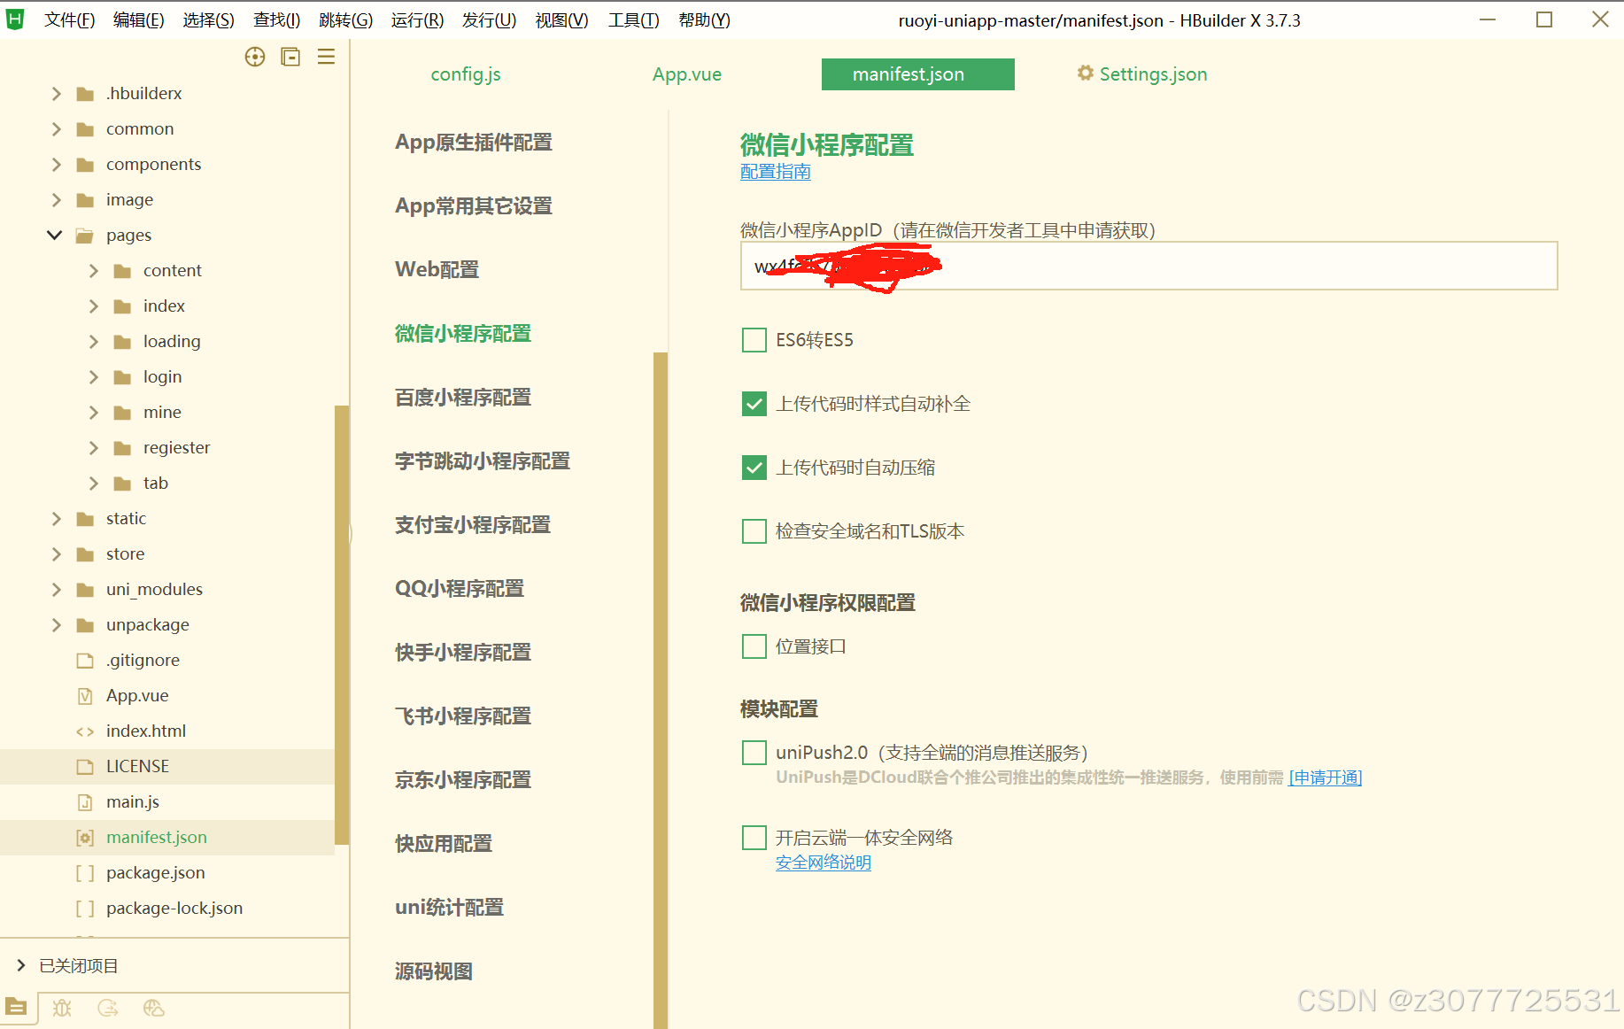Screen dimensions: 1624x1029
Task: Click the collapse-all icon in project panel
Action: coord(290,57)
